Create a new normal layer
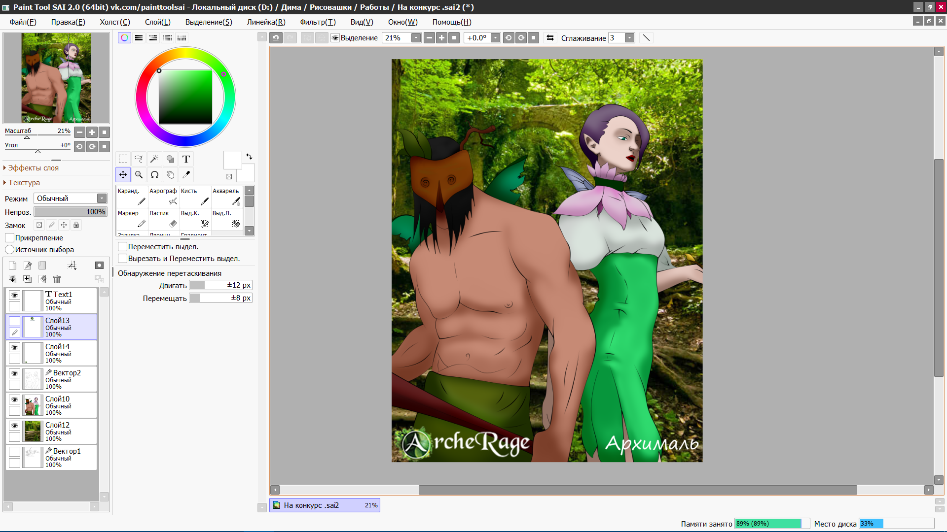This screenshot has width=947, height=532. [13, 266]
